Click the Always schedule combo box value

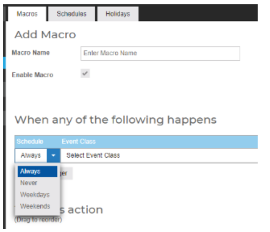coord(31,156)
